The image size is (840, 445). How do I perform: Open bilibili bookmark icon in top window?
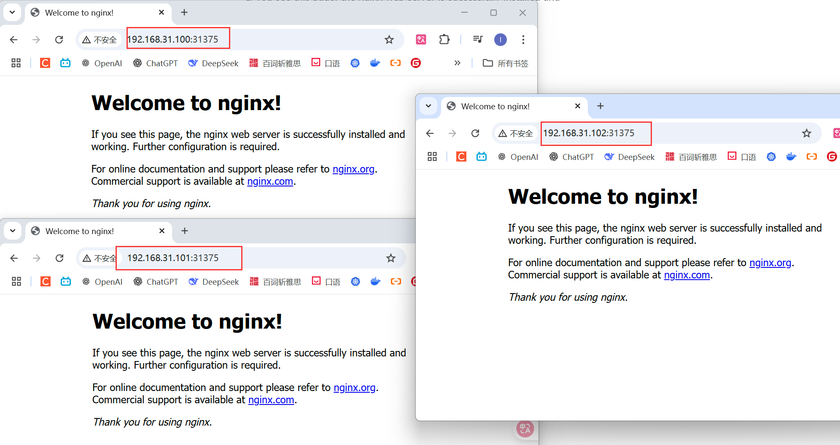click(65, 63)
